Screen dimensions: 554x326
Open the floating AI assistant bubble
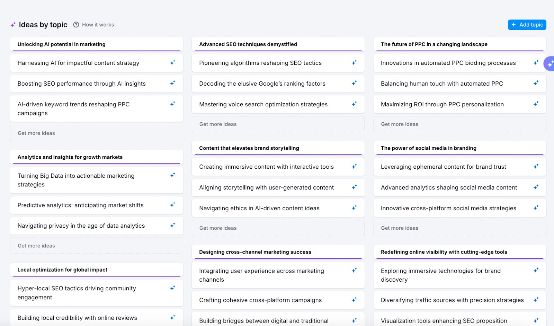549,64
